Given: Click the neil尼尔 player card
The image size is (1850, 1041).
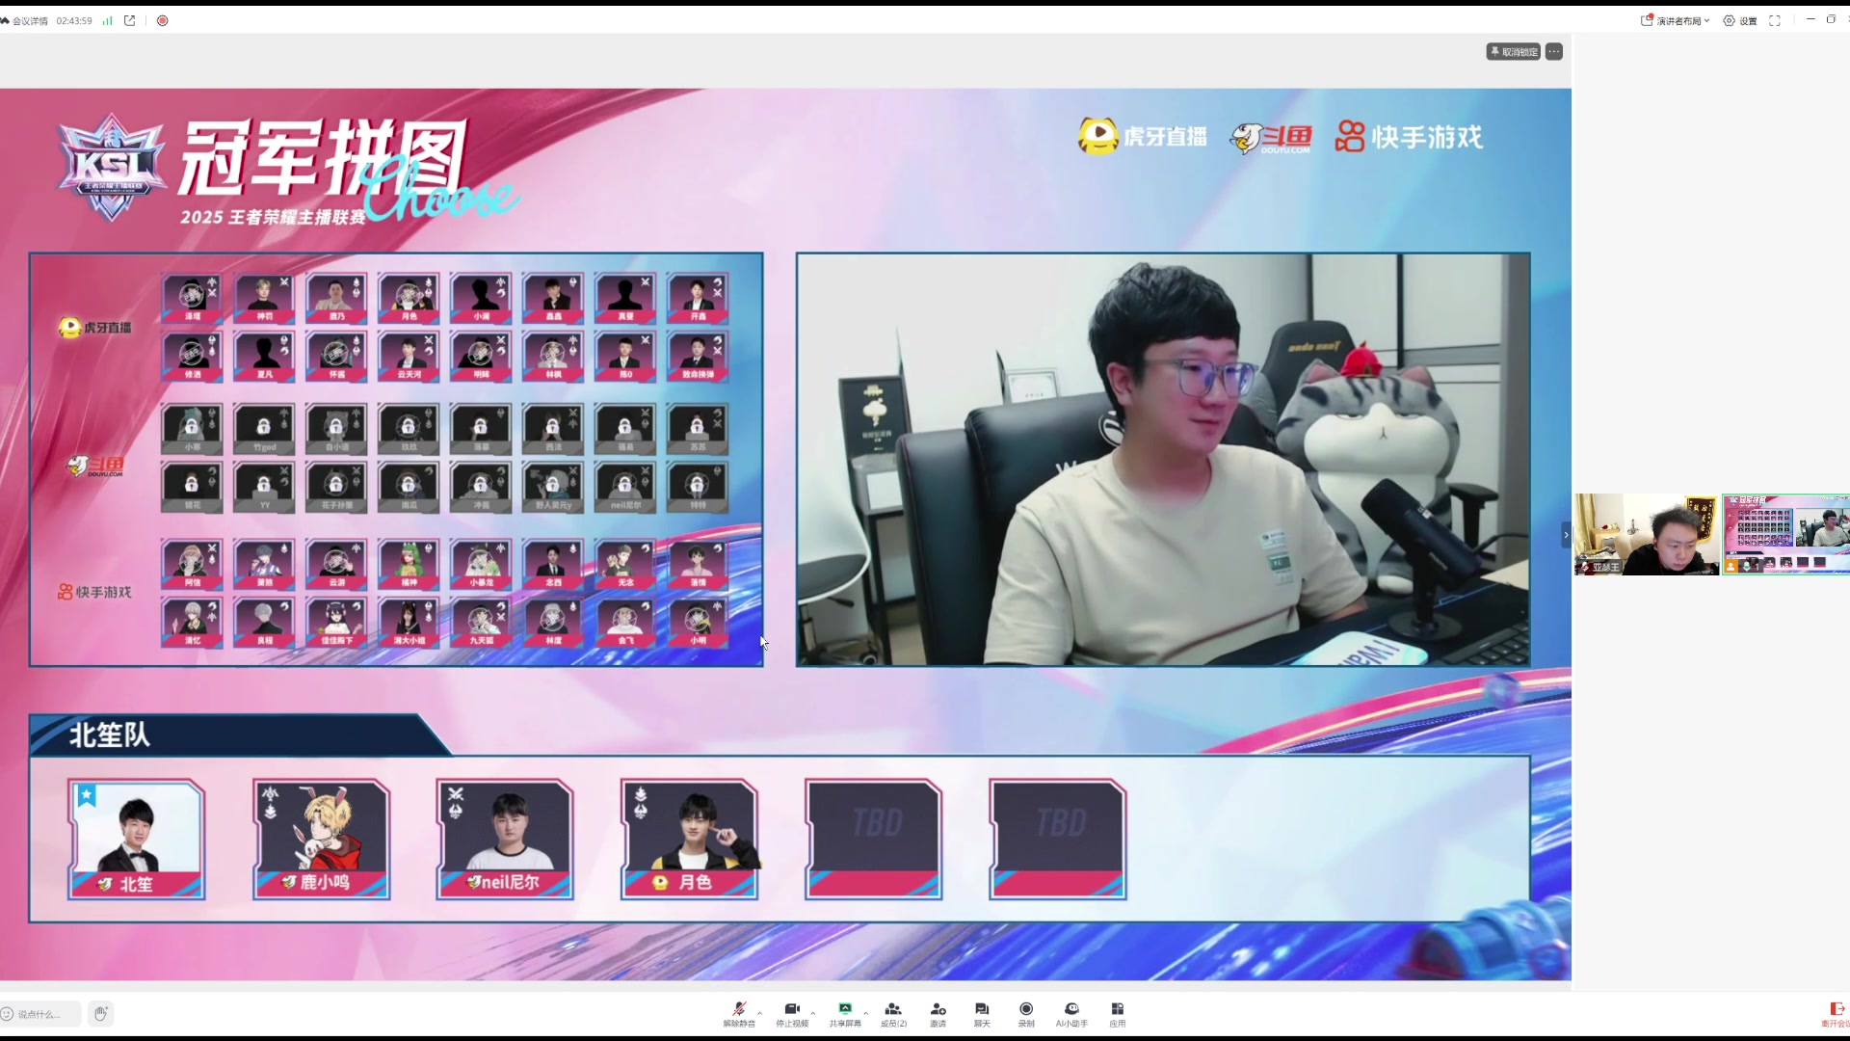Looking at the screenshot, I should 505,840.
